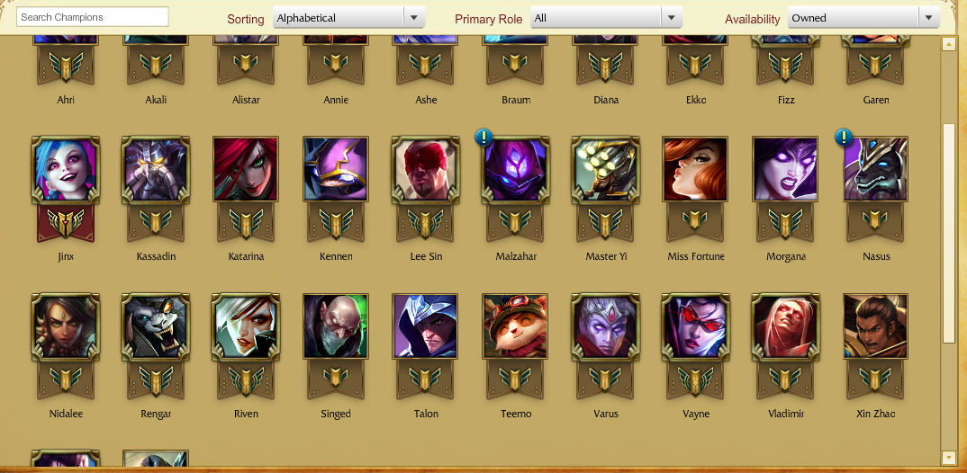Click Jinx's red mastery banner emblem
The height and width of the screenshot is (473, 967).
pos(66,224)
